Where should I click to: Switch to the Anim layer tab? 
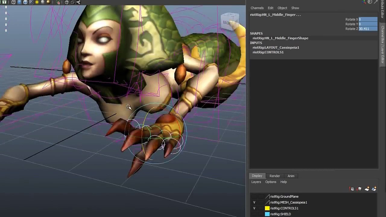(291, 176)
